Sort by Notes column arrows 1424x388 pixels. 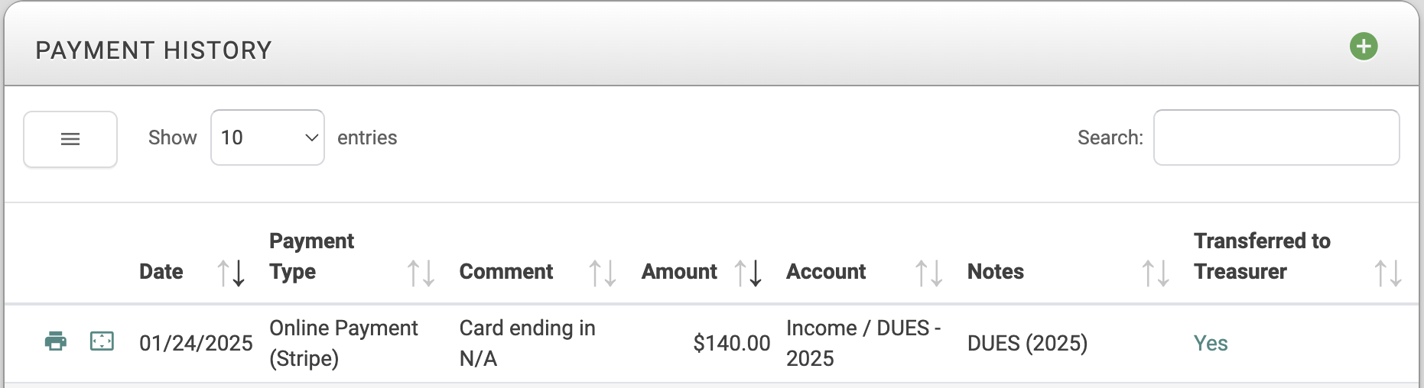[1156, 273]
